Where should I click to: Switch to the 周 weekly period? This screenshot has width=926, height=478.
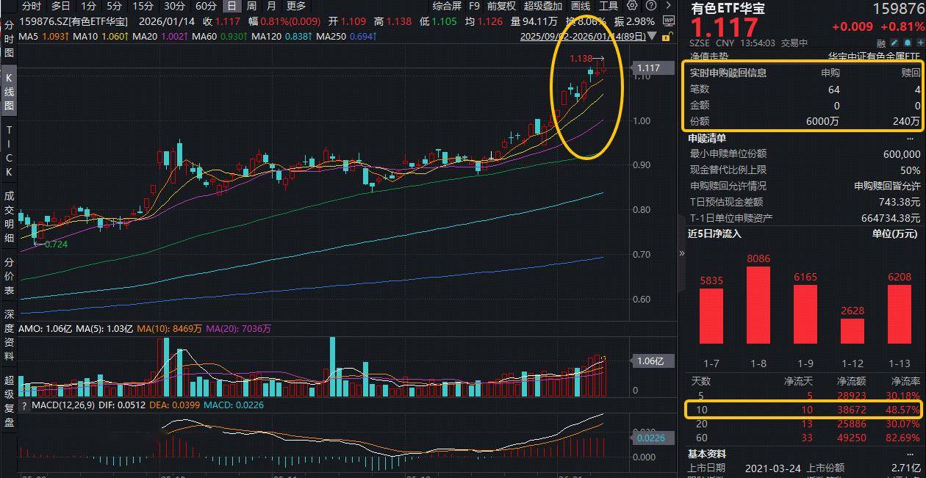[x=251, y=5]
